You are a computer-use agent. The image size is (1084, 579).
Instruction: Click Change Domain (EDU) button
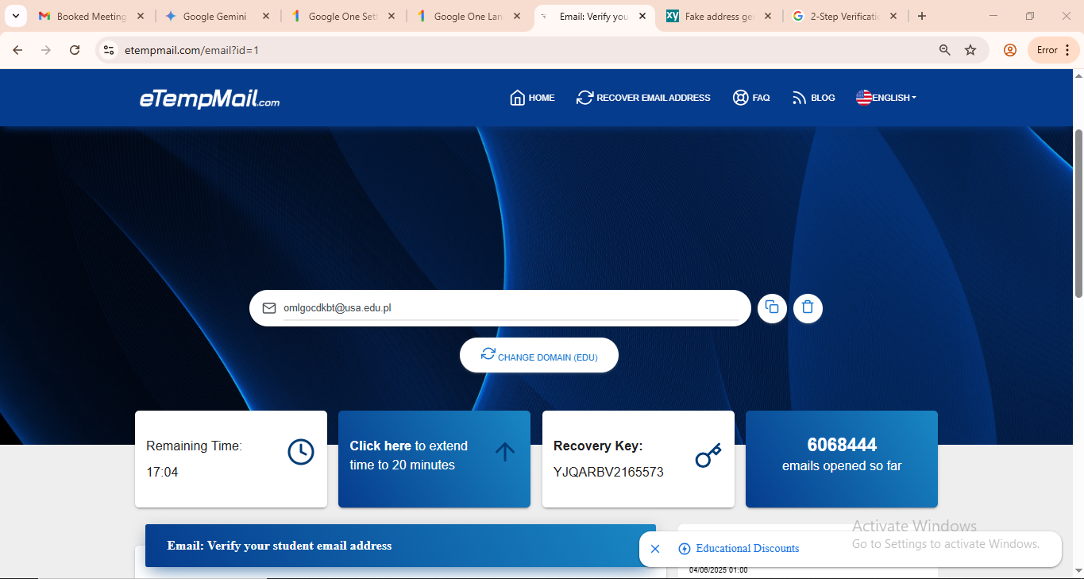[x=539, y=356]
